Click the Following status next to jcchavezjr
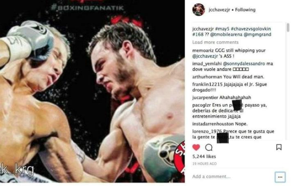Viewport: 291px width, 186px height. (x=245, y=10)
